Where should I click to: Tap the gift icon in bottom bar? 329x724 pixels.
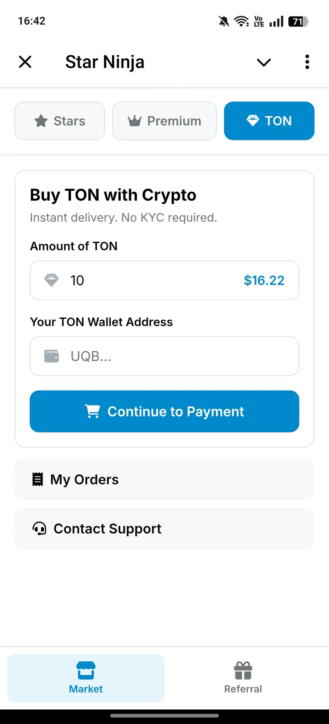tap(243, 671)
